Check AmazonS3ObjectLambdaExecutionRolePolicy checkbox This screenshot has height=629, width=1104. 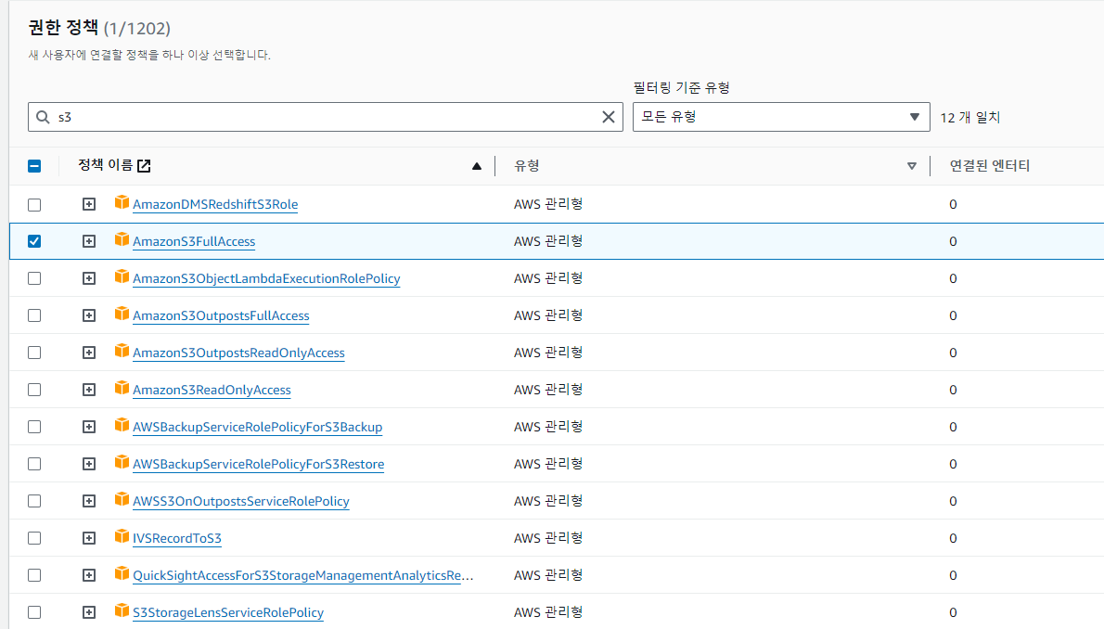click(34, 278)
